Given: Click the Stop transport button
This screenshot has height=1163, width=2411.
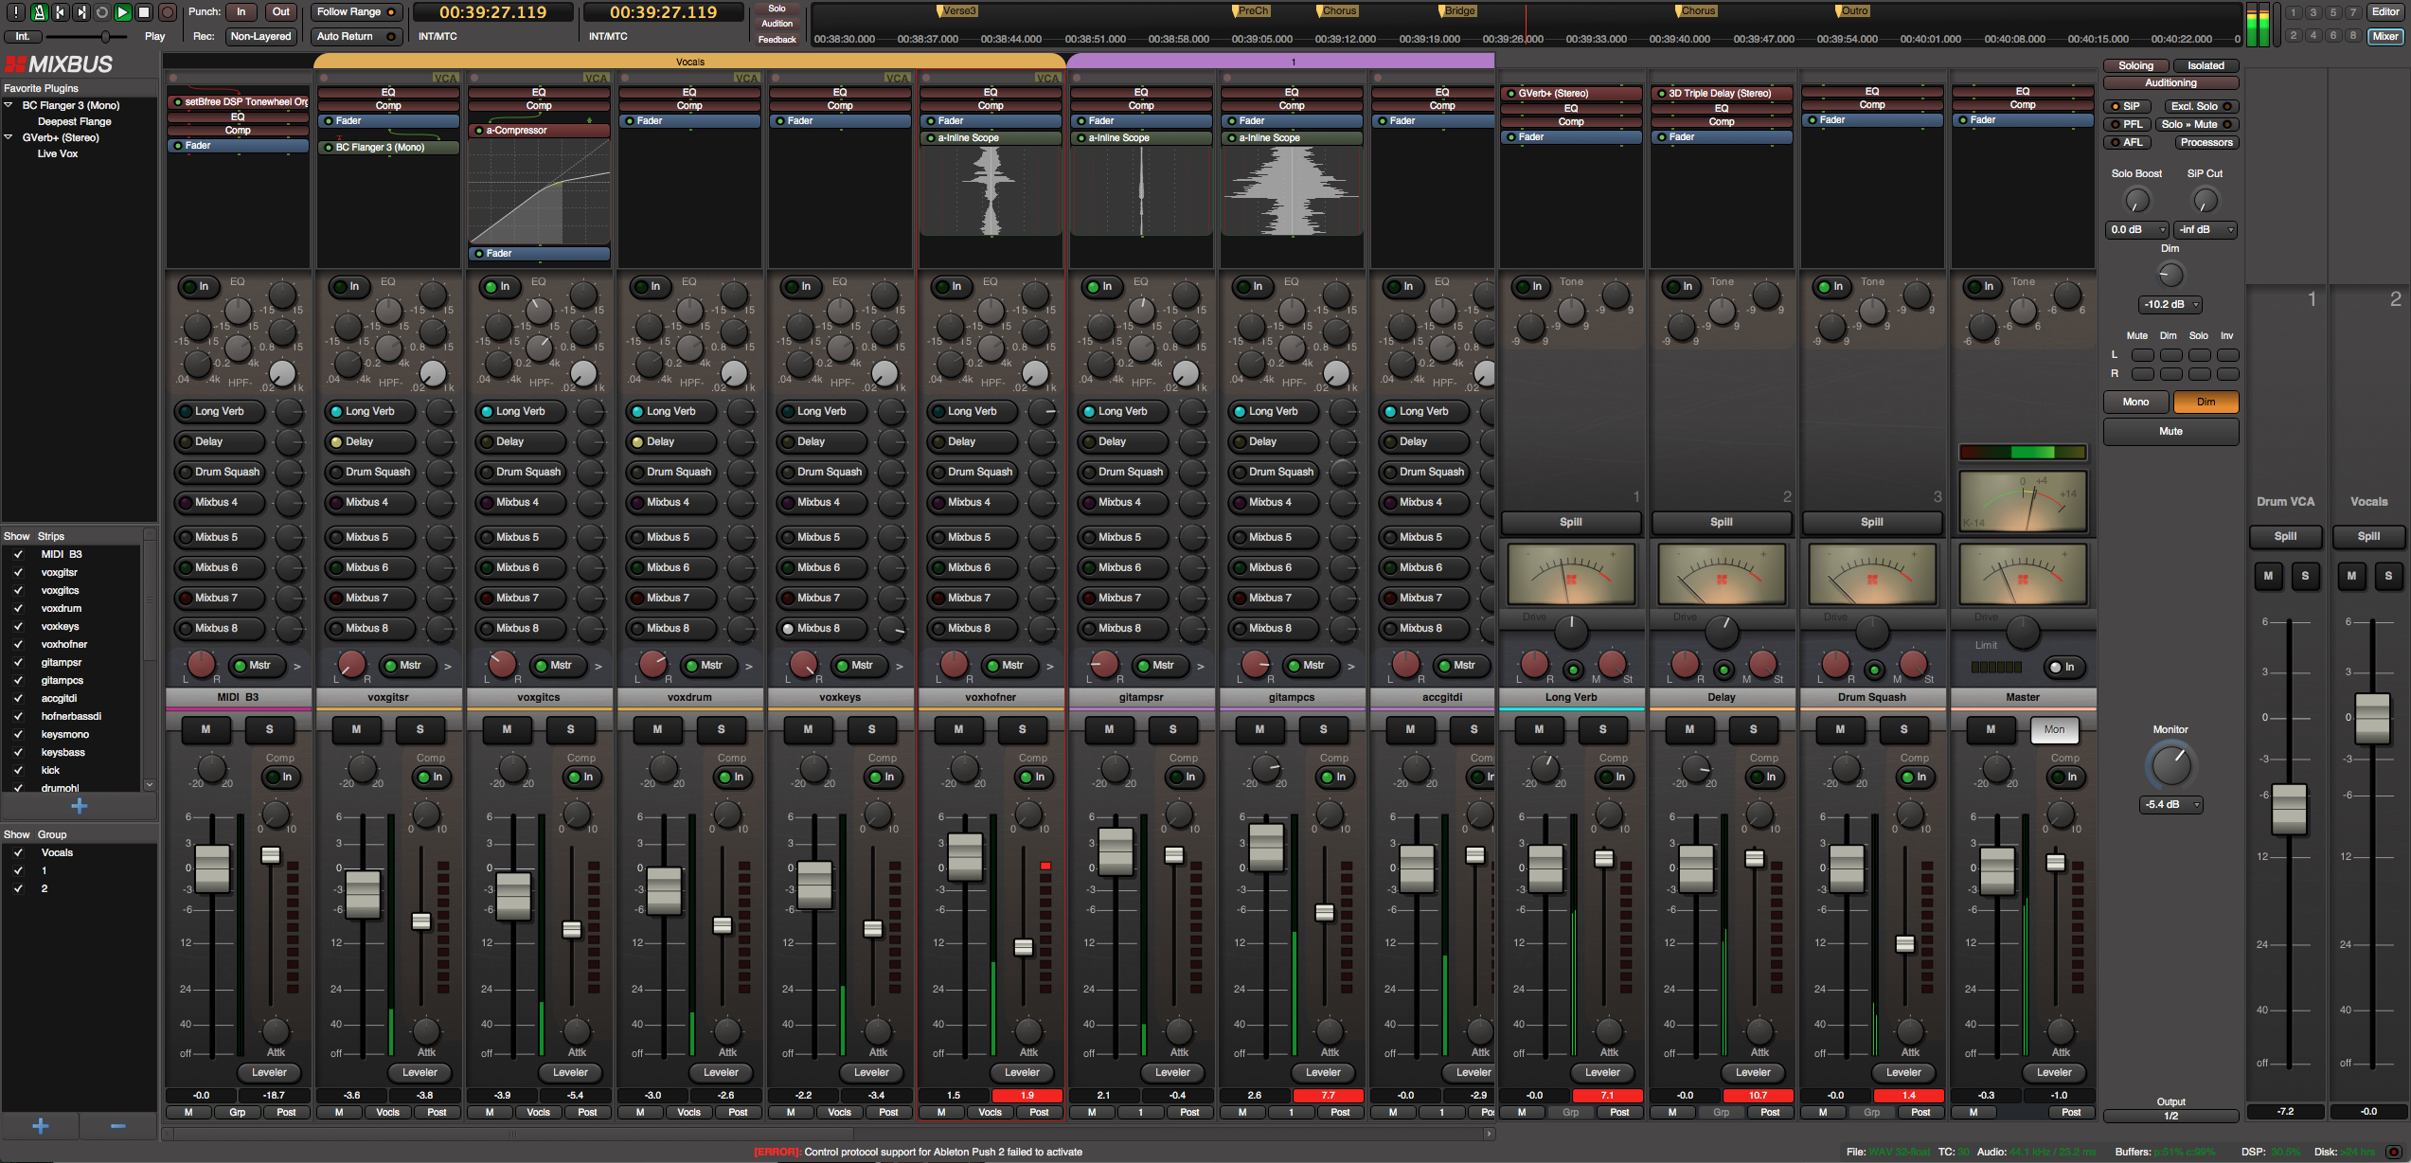Looking at the screenshot, I should [x=144, y=12].
